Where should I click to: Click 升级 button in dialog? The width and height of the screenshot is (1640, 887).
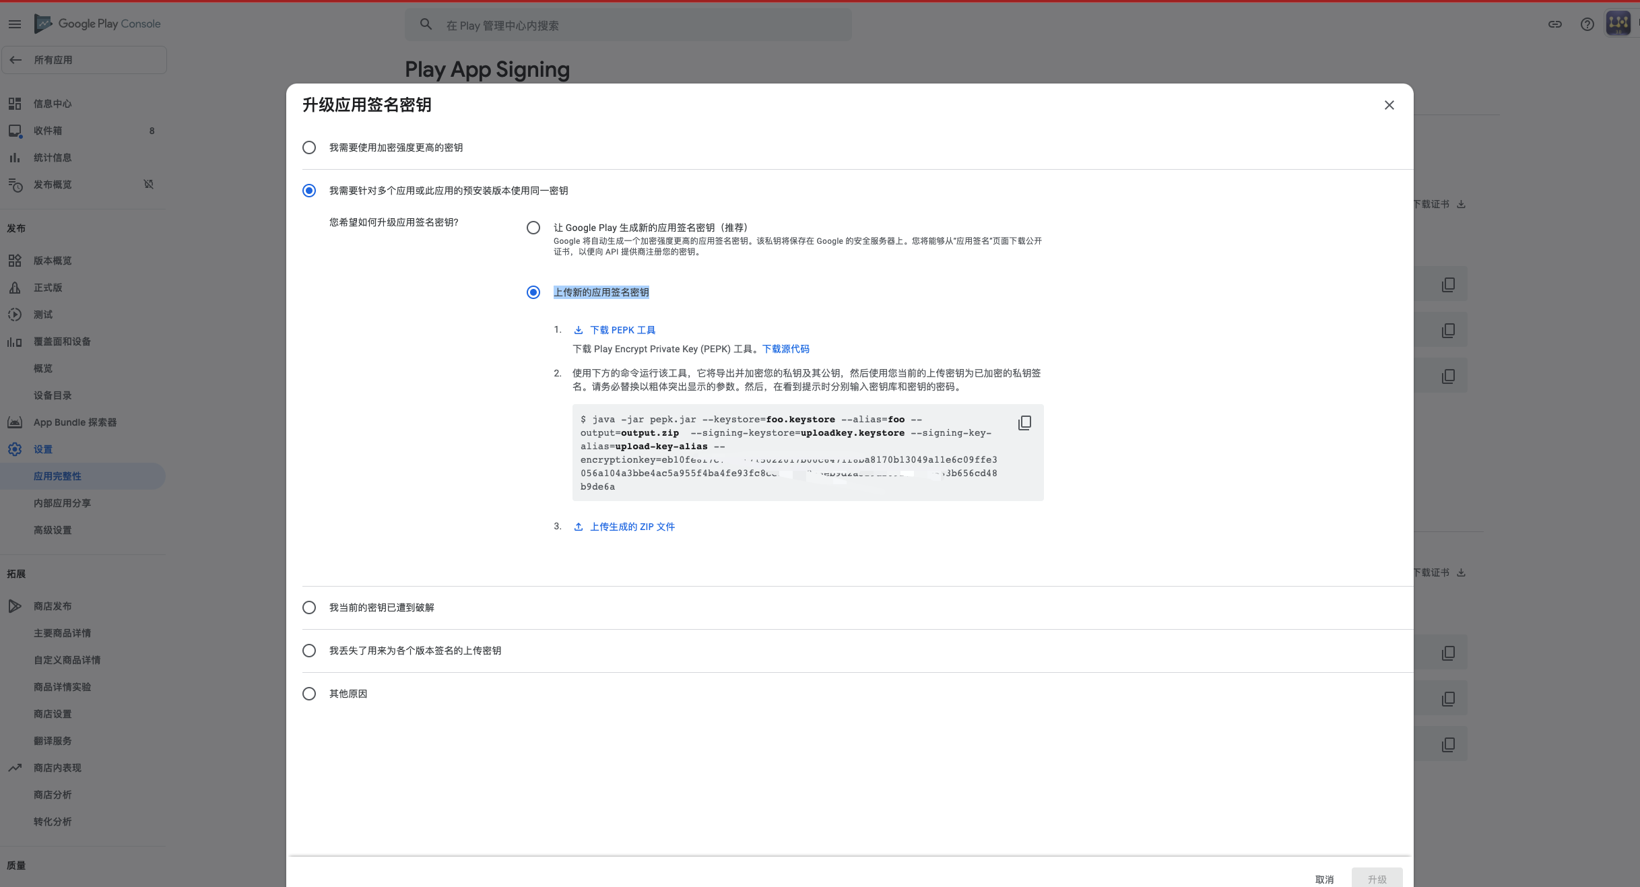(1377, 879)
